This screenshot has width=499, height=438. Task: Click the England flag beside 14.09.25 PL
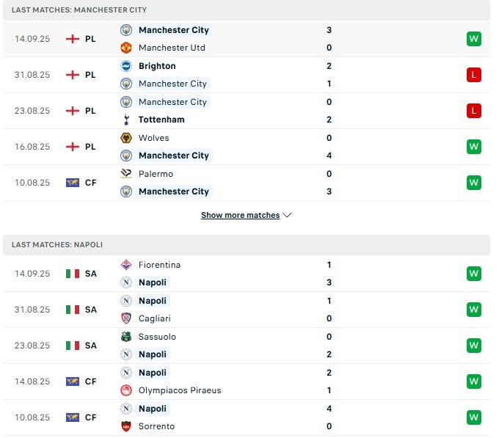pyautogui.click(x=72, y=39)
